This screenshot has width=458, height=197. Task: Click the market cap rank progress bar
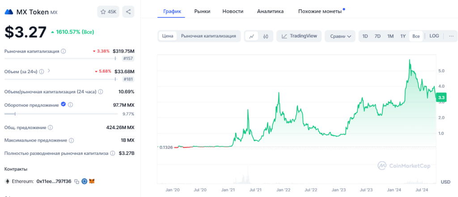(61, 59)
